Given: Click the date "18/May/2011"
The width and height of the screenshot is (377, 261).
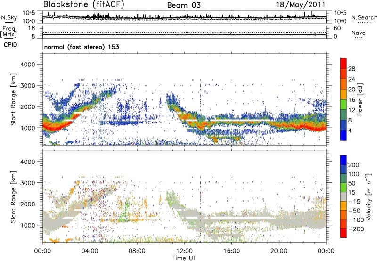Looking at the screenshot, I should [301, 5].
